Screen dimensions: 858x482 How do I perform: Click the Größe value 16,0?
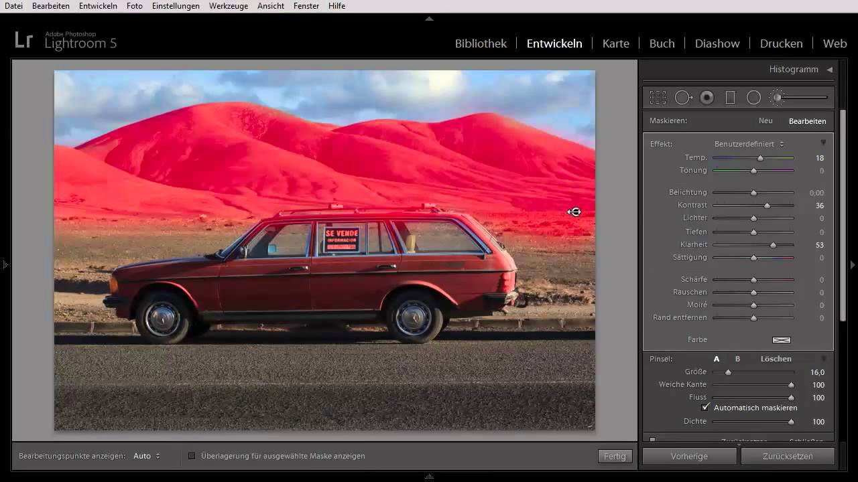click(x=817, y=372)
